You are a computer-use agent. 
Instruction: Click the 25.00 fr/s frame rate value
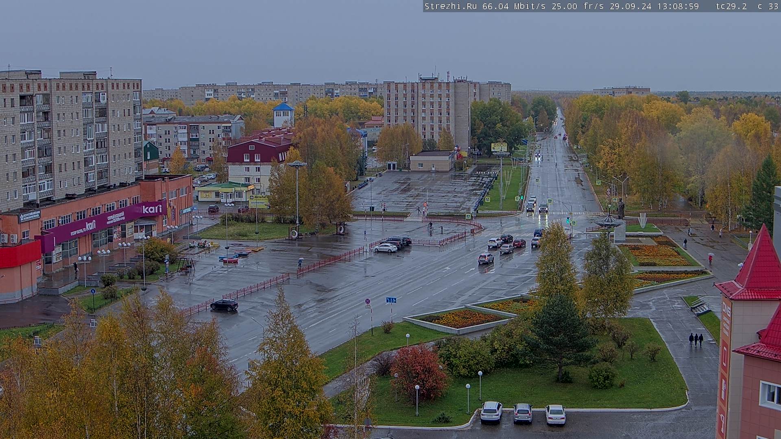[x=577, y=6]
